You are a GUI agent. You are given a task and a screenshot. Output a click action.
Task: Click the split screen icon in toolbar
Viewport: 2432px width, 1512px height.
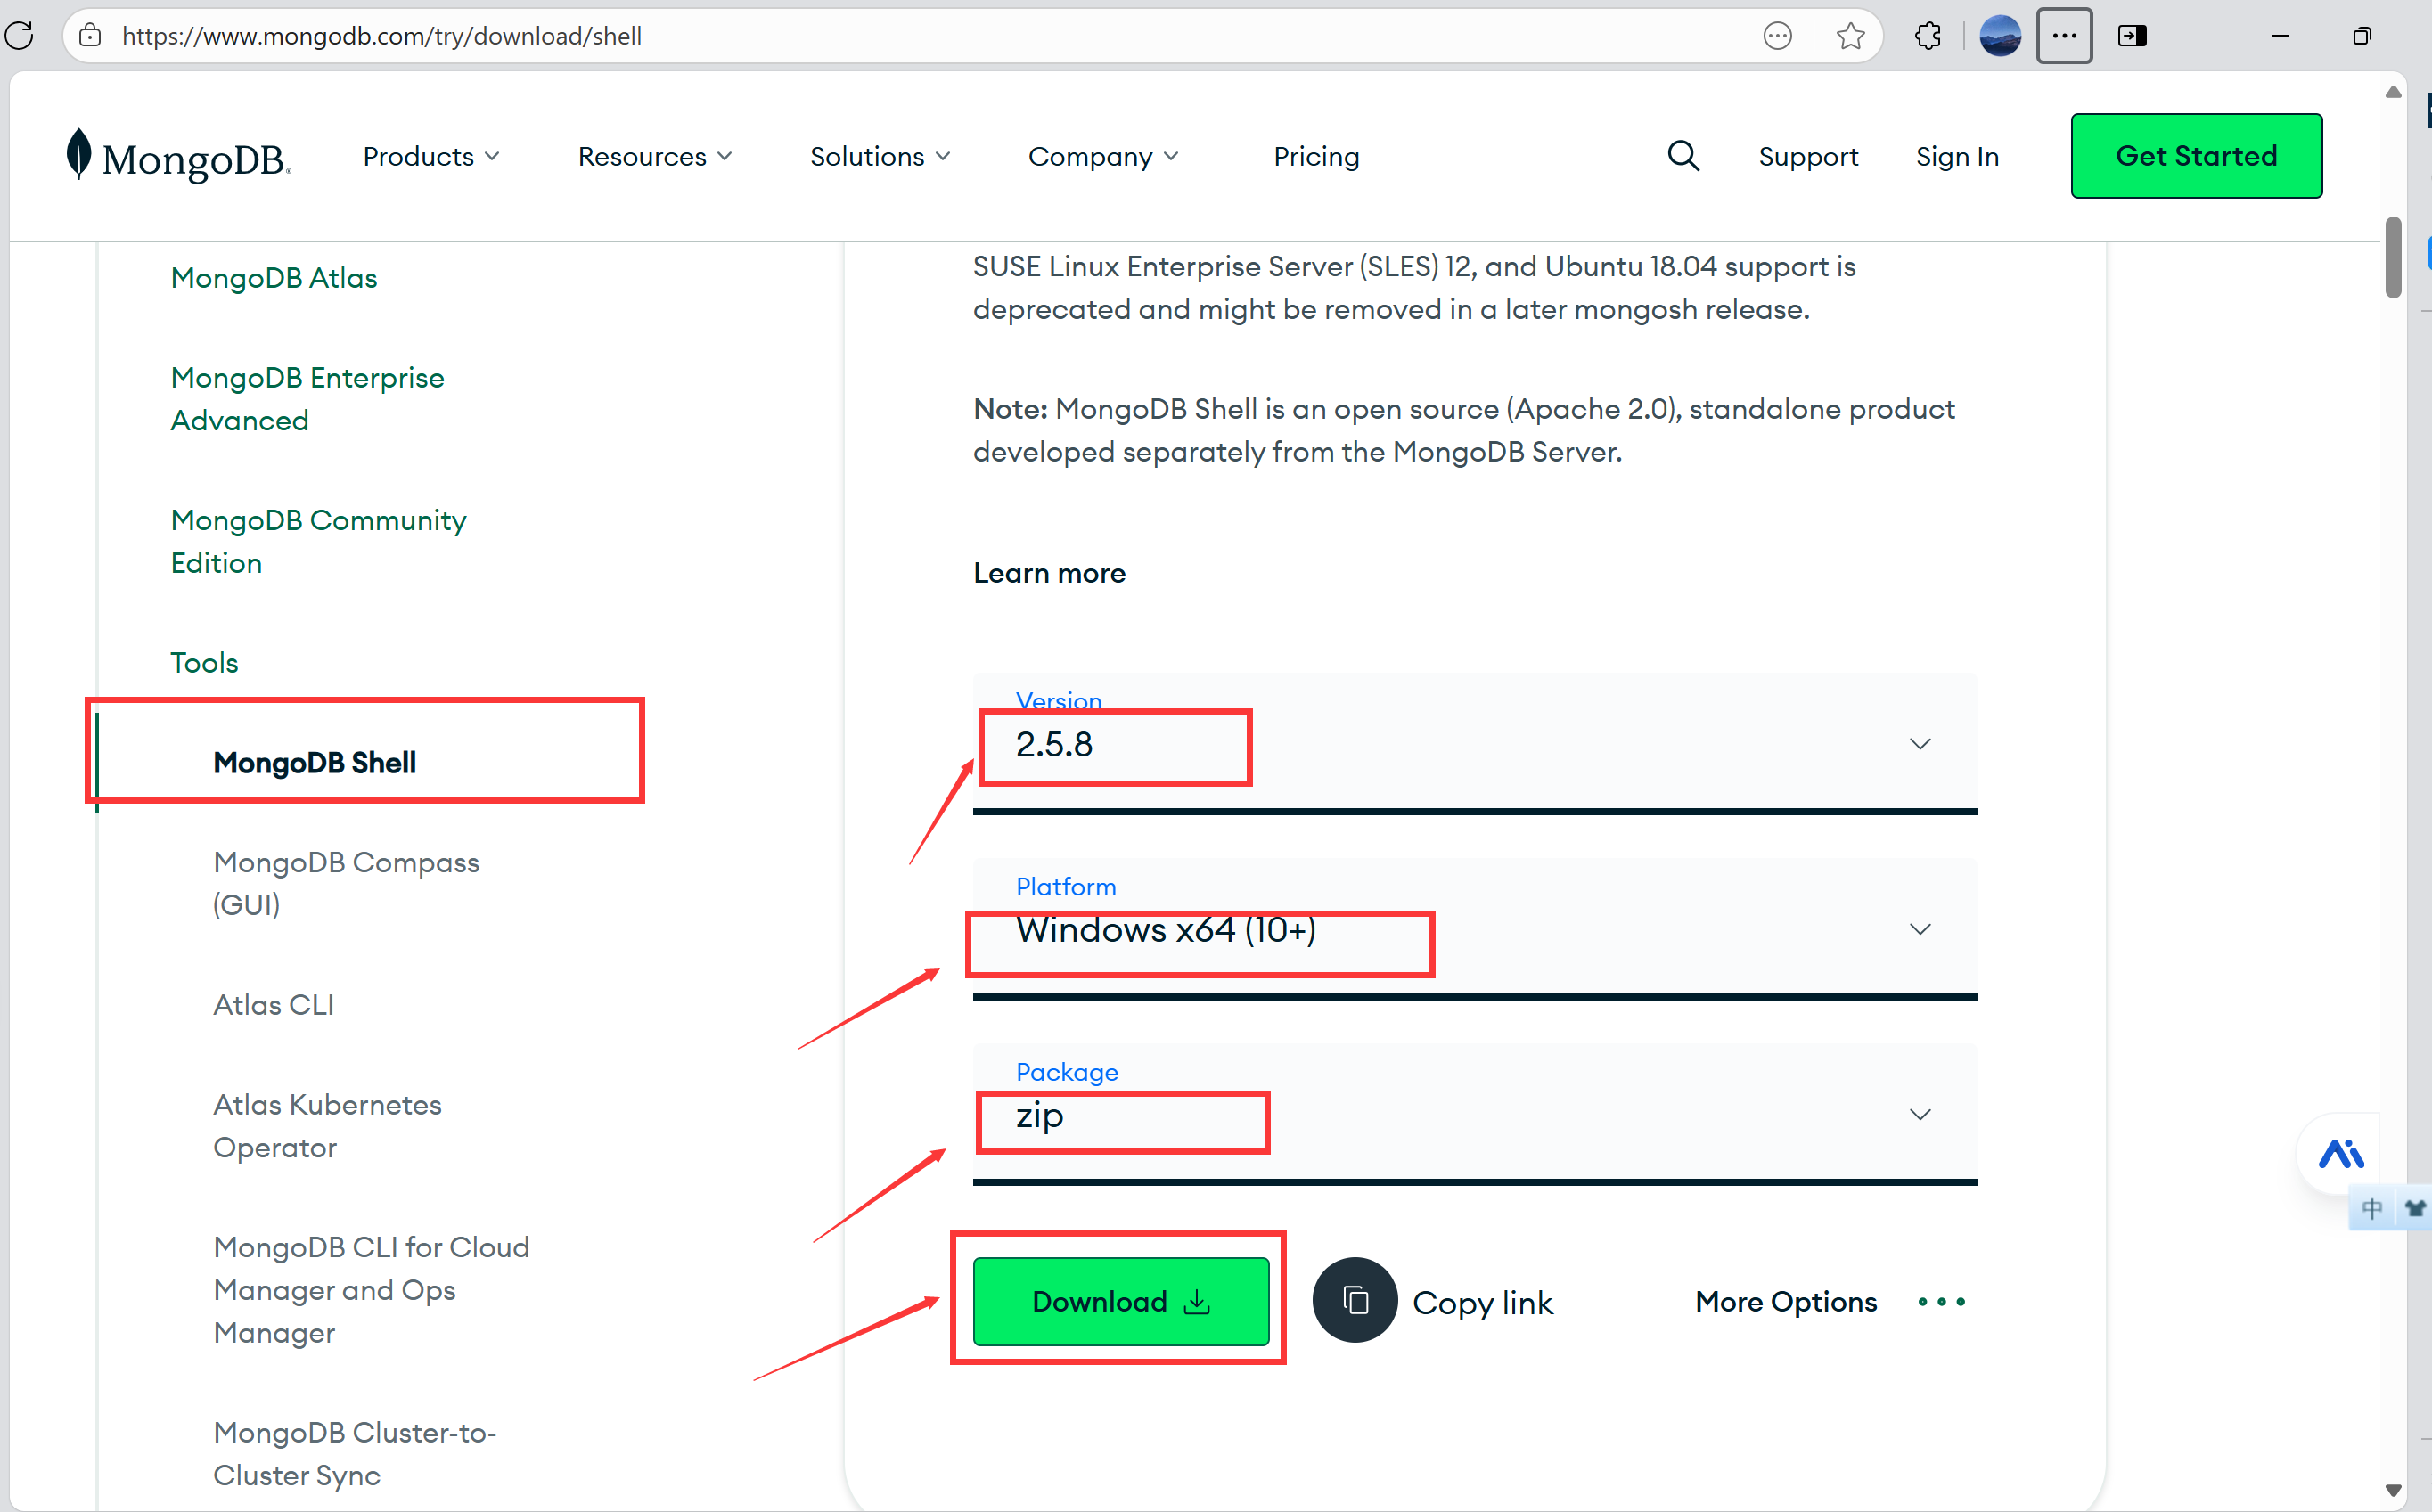click(2134, 35)
